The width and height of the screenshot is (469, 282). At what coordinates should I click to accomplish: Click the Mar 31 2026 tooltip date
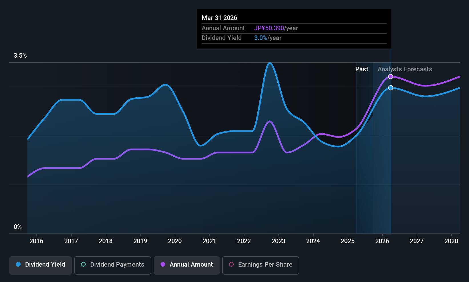(219, 18)
